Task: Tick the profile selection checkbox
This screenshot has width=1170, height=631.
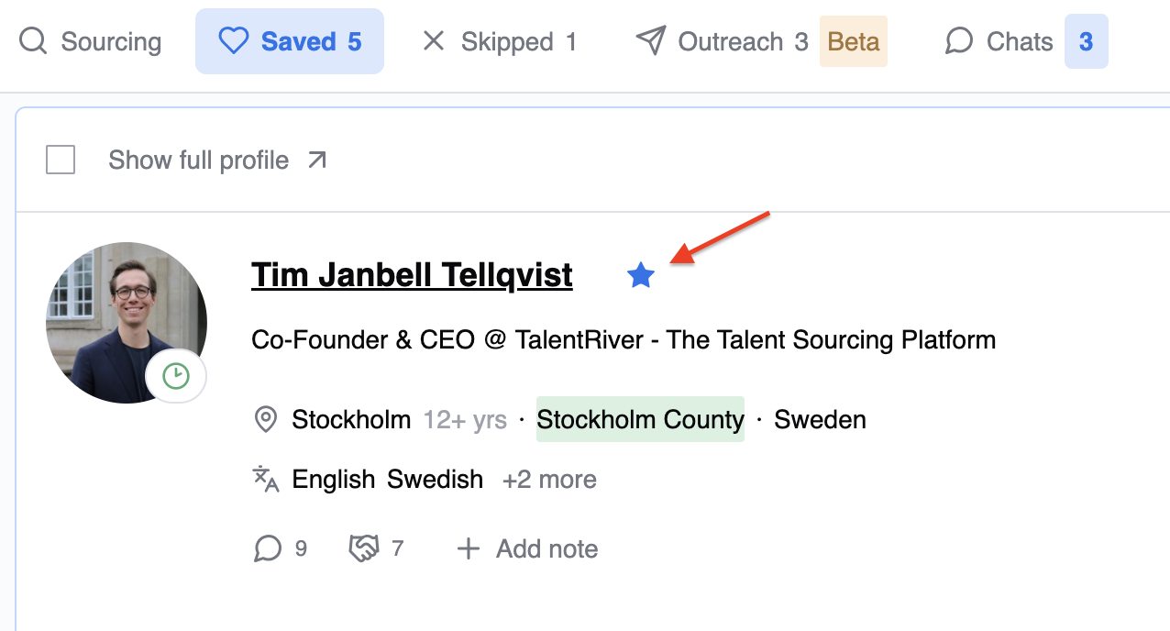Action: 61,161
